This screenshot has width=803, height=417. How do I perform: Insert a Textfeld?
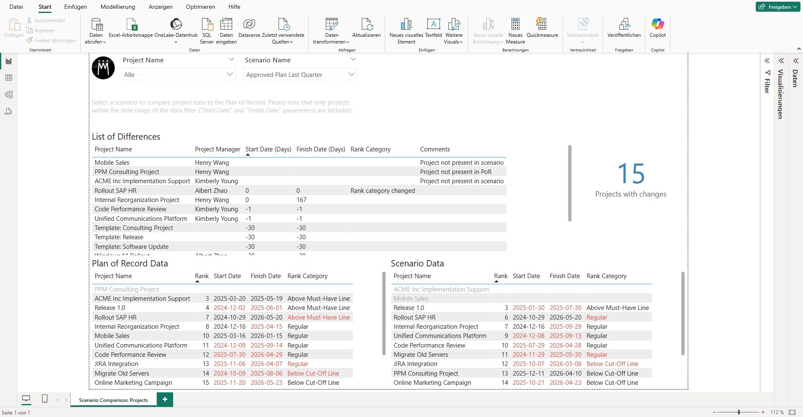pos(433,28)
